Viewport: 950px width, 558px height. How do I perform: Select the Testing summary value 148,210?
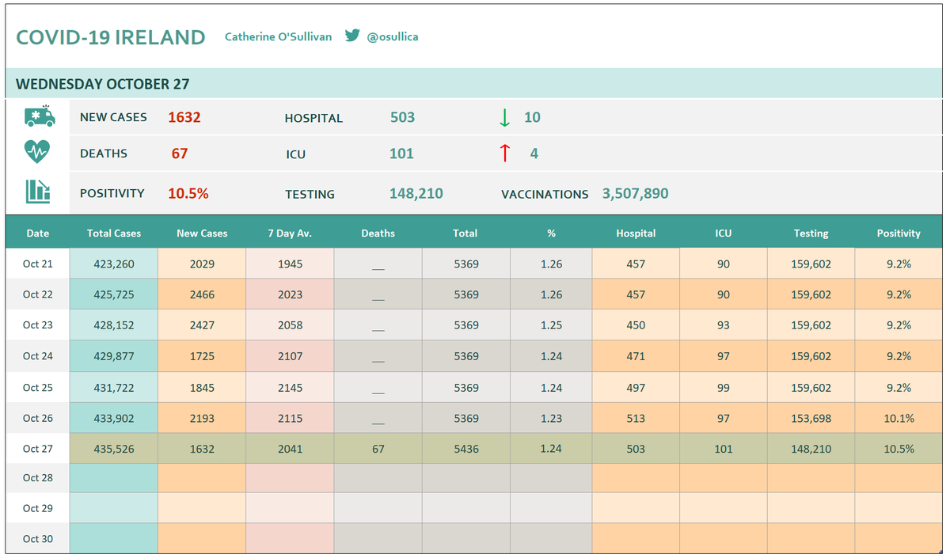point(416,193)
